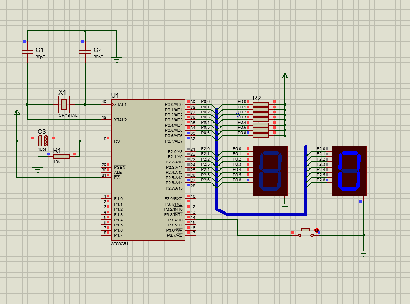Select the power terminal arrow above R2
The width and height of the screenshot is (410, 304).
coord(285,76)
